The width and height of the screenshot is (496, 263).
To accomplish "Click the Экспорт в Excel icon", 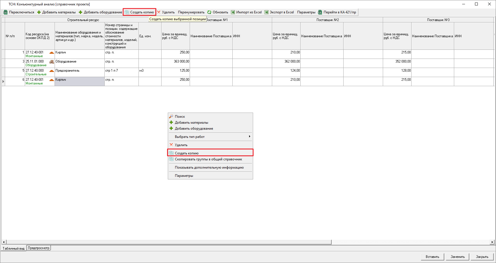I will 266,12.
